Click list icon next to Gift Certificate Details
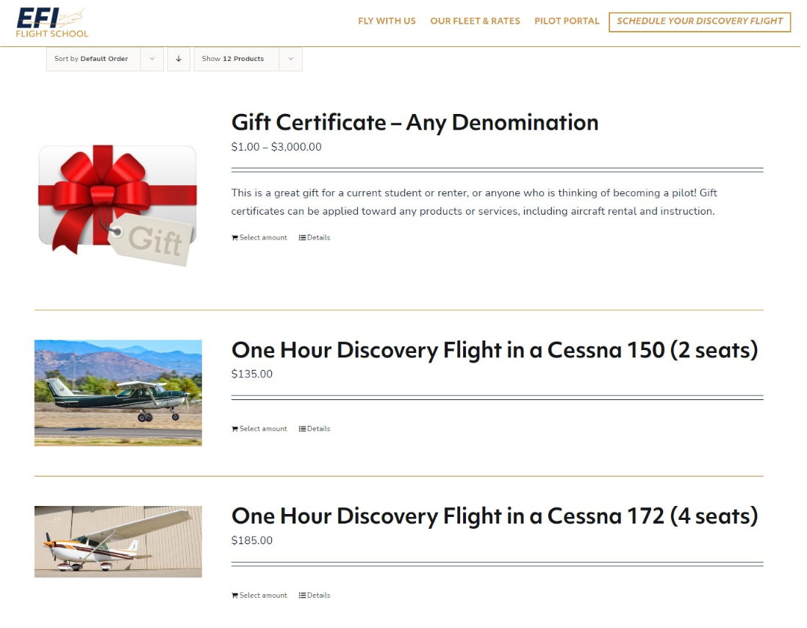 point(302,238)
